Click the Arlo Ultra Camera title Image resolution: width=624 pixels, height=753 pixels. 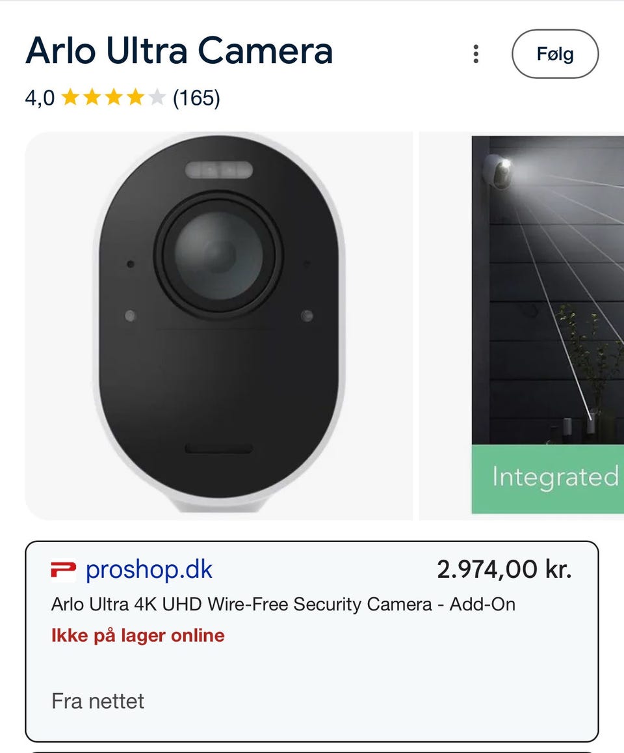179,51
